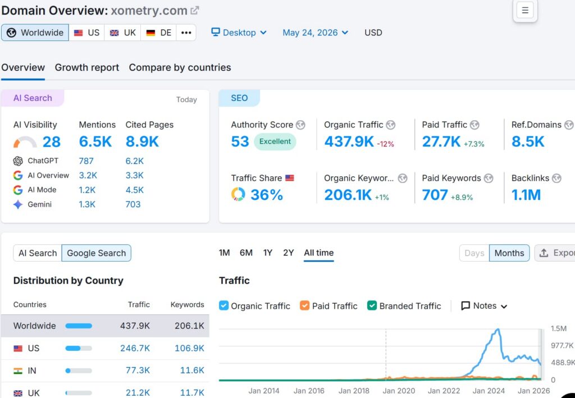Select the 6M time range
This screenshot has height=398, width=575.
(246, 253)
